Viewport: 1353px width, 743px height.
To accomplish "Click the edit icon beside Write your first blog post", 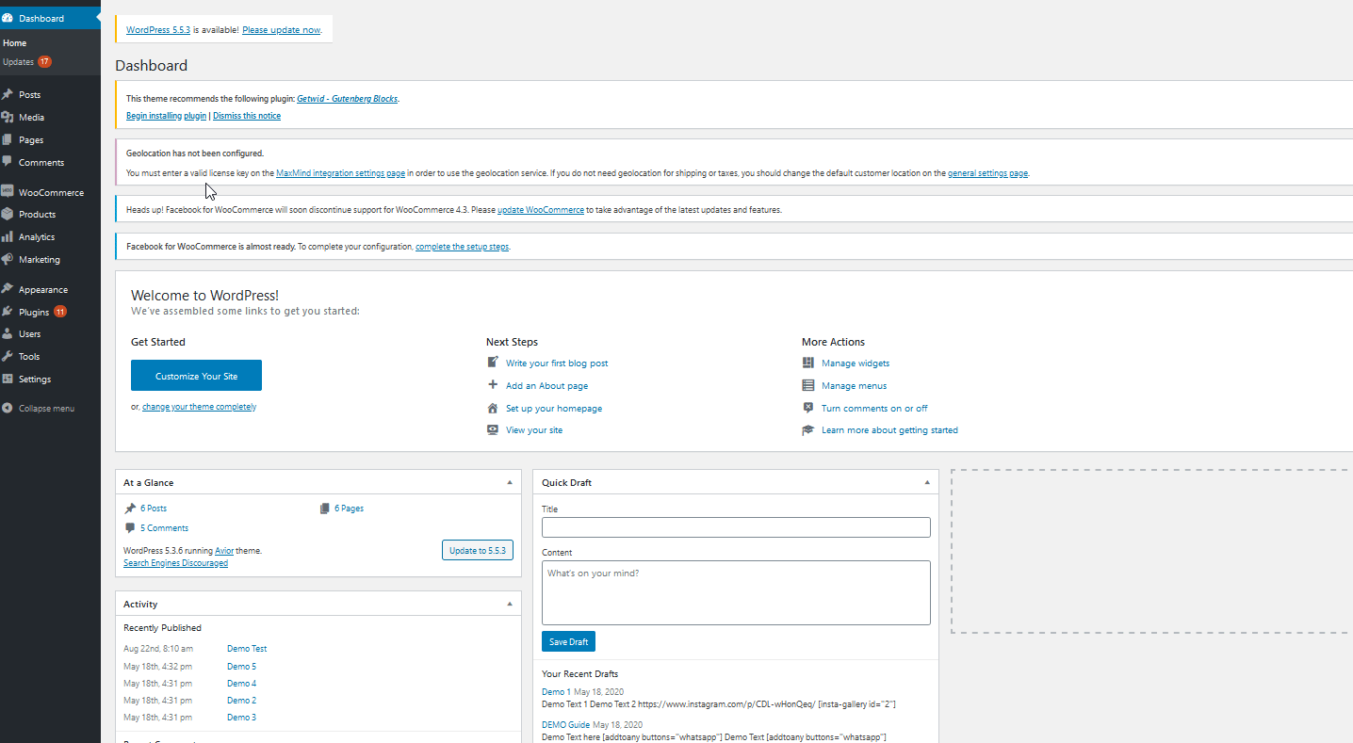I will [492, 363].
